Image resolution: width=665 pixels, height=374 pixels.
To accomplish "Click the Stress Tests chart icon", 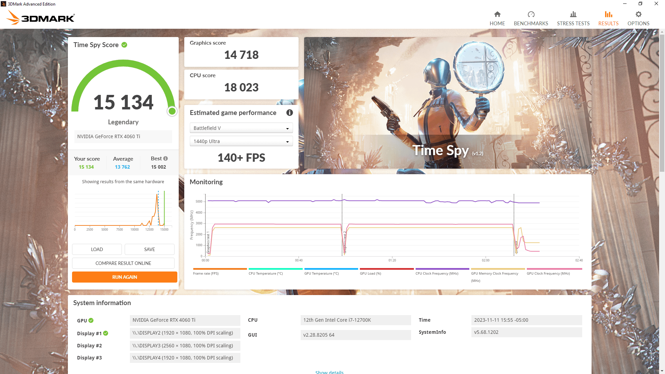I will pyautogui.click(x=573, y=14).
